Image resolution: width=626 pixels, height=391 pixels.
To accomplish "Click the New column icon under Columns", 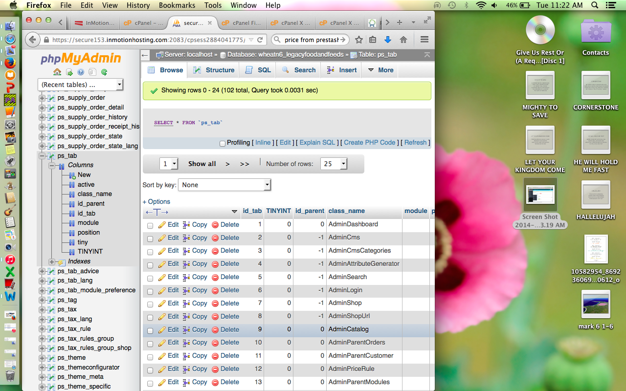I will pos(72,175).
